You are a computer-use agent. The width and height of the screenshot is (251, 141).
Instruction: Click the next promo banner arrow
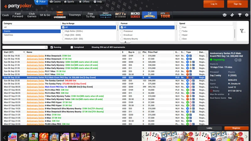pyautogui.click(x=246, y=137)
